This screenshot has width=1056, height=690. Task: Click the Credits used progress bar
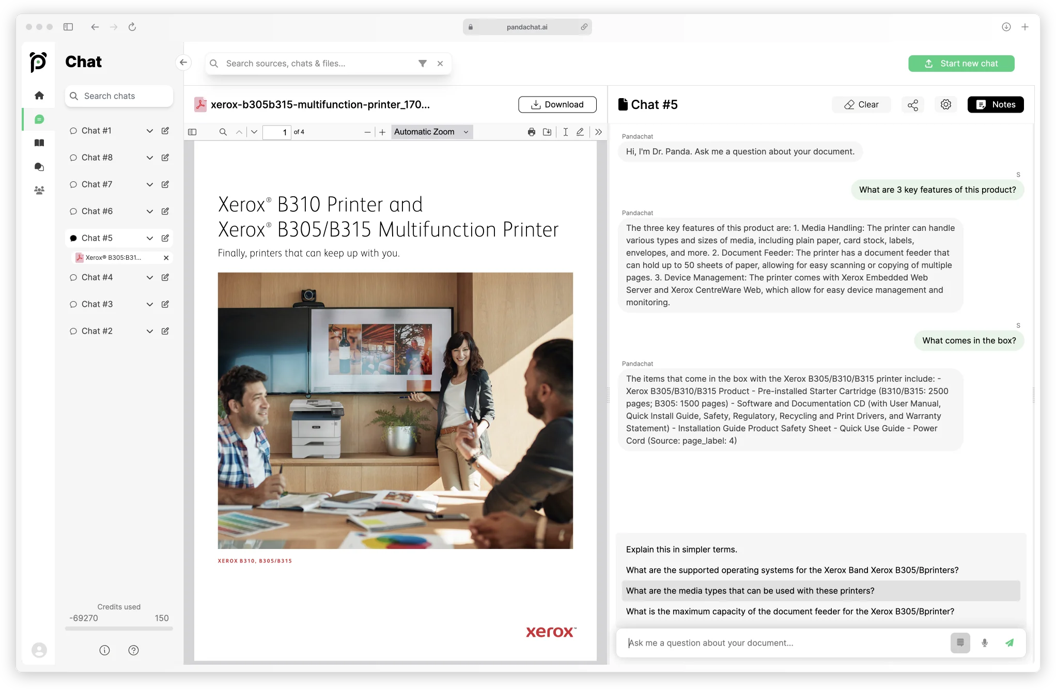coord(119,629)
